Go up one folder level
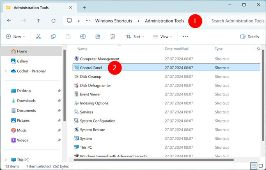Screen dimensions: 266x170 [39, 20]
